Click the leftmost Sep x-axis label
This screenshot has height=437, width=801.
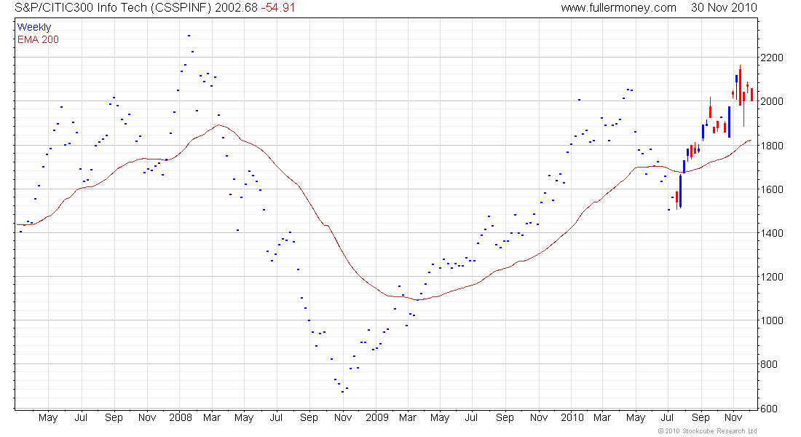(114, 418)
